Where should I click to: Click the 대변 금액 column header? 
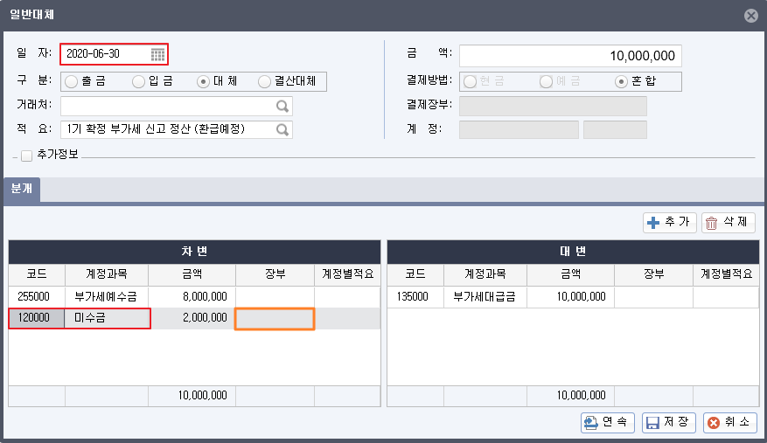571,274
